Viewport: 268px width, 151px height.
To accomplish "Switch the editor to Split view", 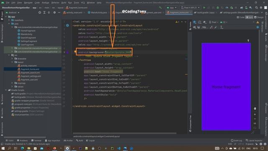I will [x=249, y=17].
